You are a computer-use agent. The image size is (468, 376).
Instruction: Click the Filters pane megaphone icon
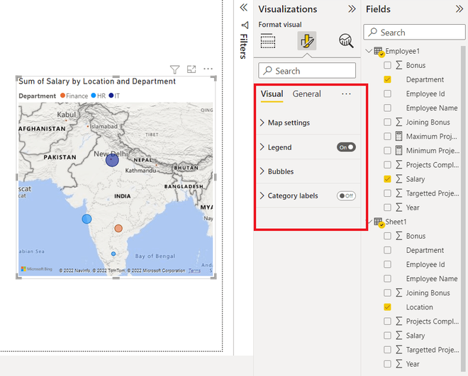coord(245,25)
